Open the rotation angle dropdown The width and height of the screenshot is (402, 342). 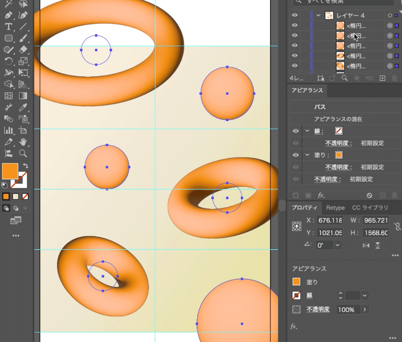click(x=337, y=245)
